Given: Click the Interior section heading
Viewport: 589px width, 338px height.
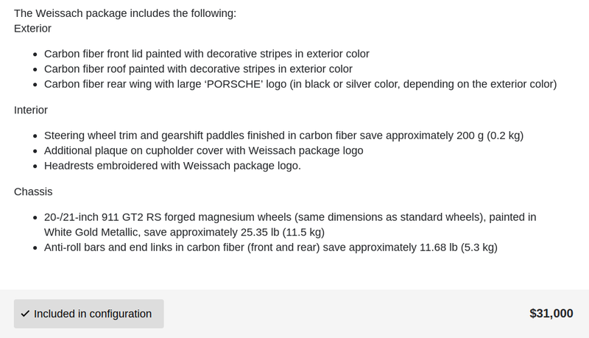Looking at the screenshot, I should [x=31, y=110].
